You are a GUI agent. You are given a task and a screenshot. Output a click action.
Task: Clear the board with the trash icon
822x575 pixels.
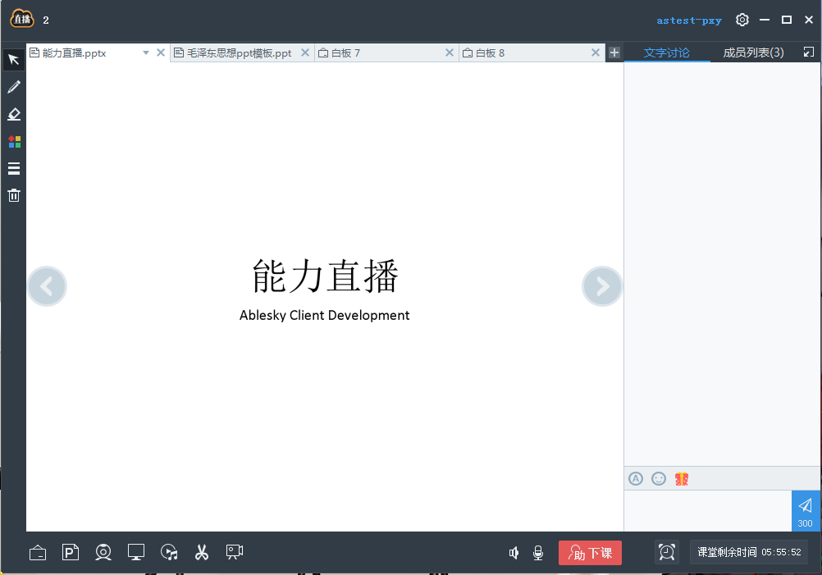[14, 195]
